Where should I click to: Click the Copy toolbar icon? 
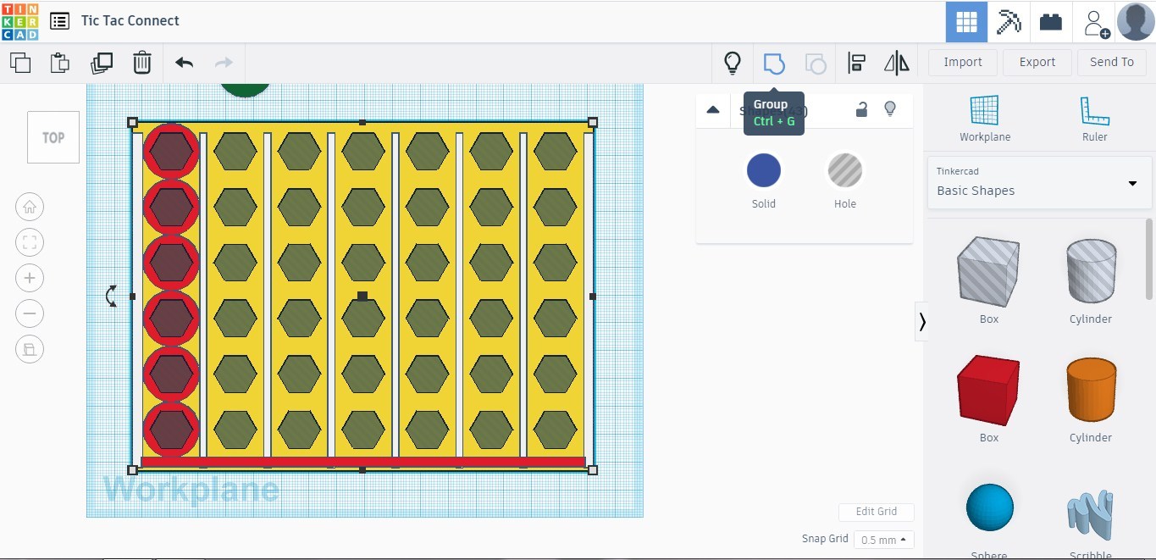click(x=19, y=62)
